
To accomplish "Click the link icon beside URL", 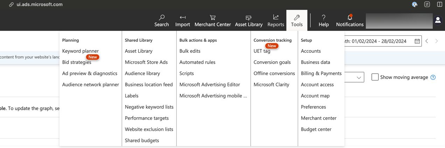I will point(12,5).
